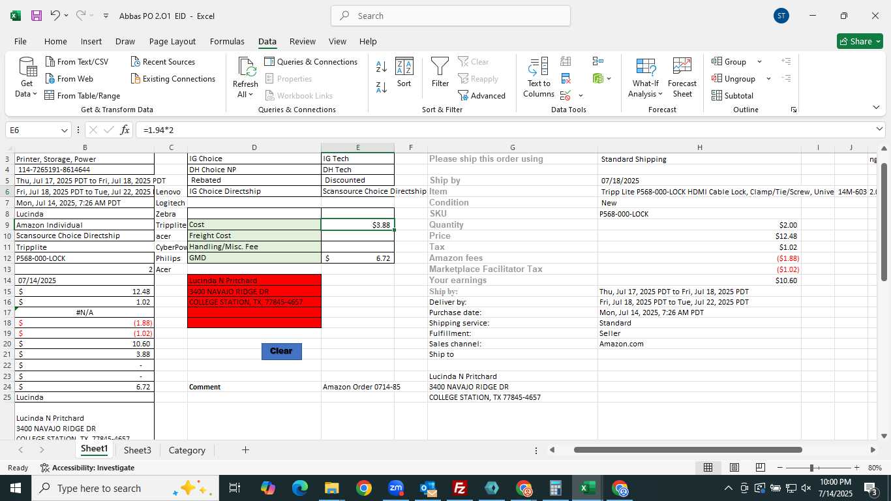Open the File menu
Viewport: 891px width, 501px height.
click(20, 41)
